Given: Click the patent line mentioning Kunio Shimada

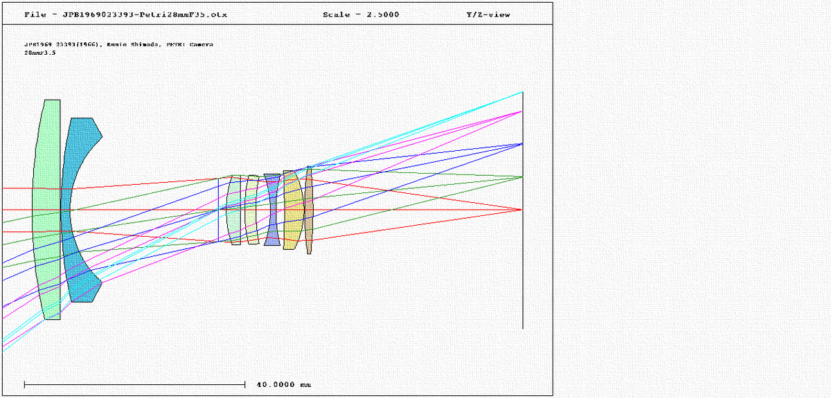Looking at the screenshot, I should pyautogui.click(x=119, y=44).
